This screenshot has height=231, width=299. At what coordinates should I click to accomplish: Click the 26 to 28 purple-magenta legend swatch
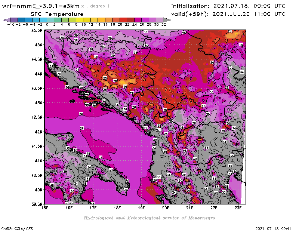[145, 20]
